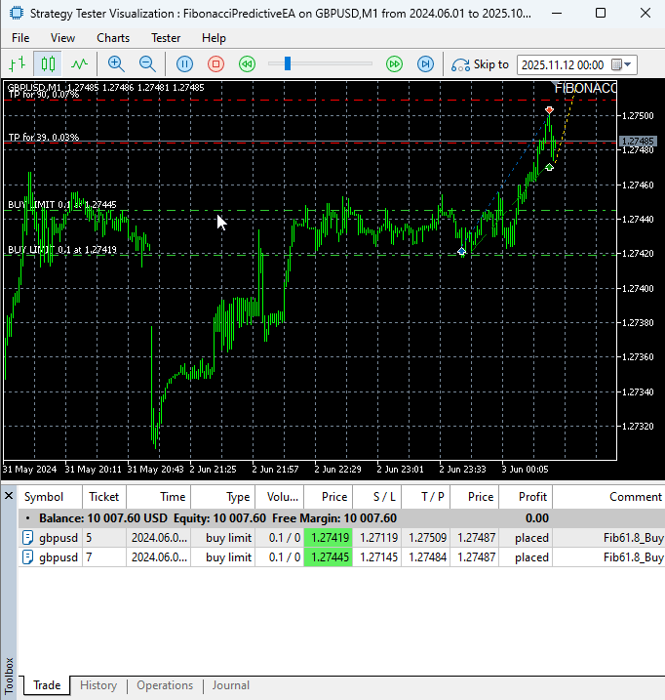Zoom out of the chart
This screenshot has height=700, width=665.
(x=147, y=64)
